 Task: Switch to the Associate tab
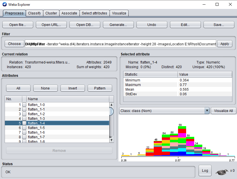pyautogui.click(x=69, y=13)
